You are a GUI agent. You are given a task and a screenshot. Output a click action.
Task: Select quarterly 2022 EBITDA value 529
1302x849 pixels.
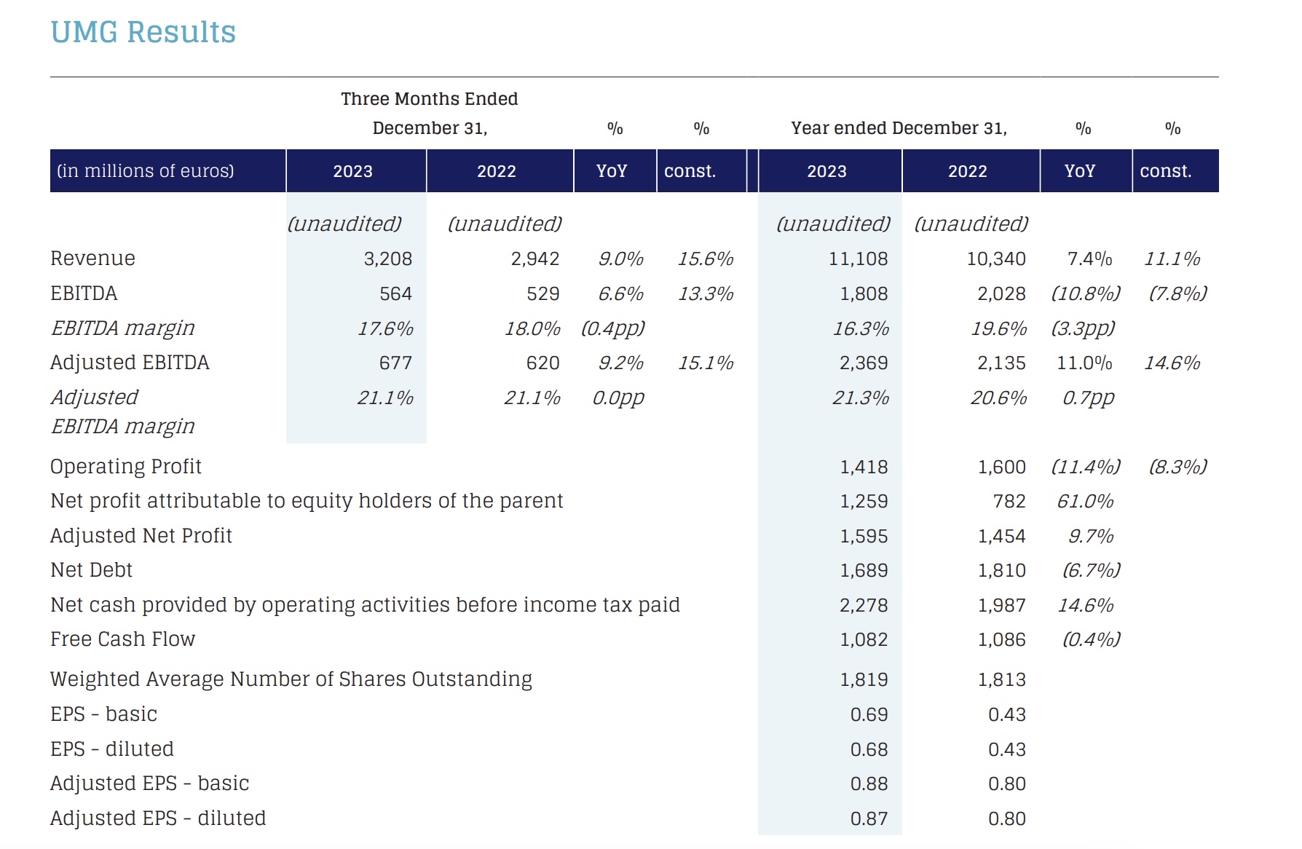543,294
